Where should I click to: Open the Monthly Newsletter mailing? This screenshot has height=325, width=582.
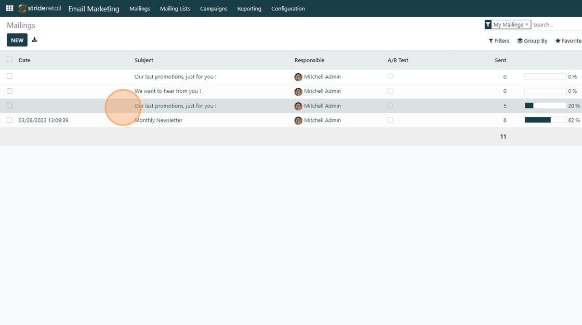tap(158, 120)
